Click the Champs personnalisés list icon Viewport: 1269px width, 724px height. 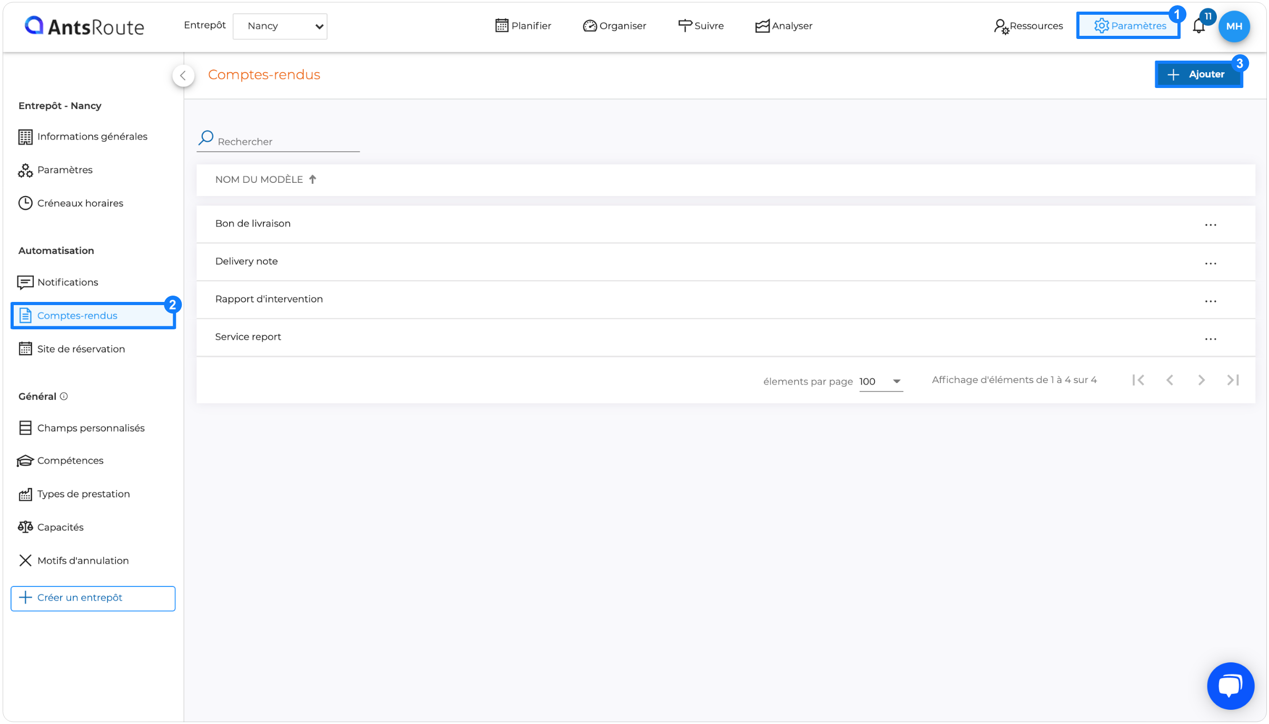click(x=25, y=428)
